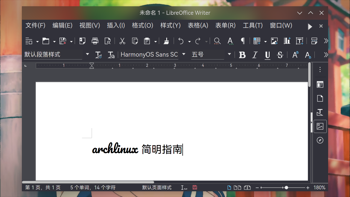
Task: Apply strikethrough to text
Action: pyautogui.click(x=280, y=55)
